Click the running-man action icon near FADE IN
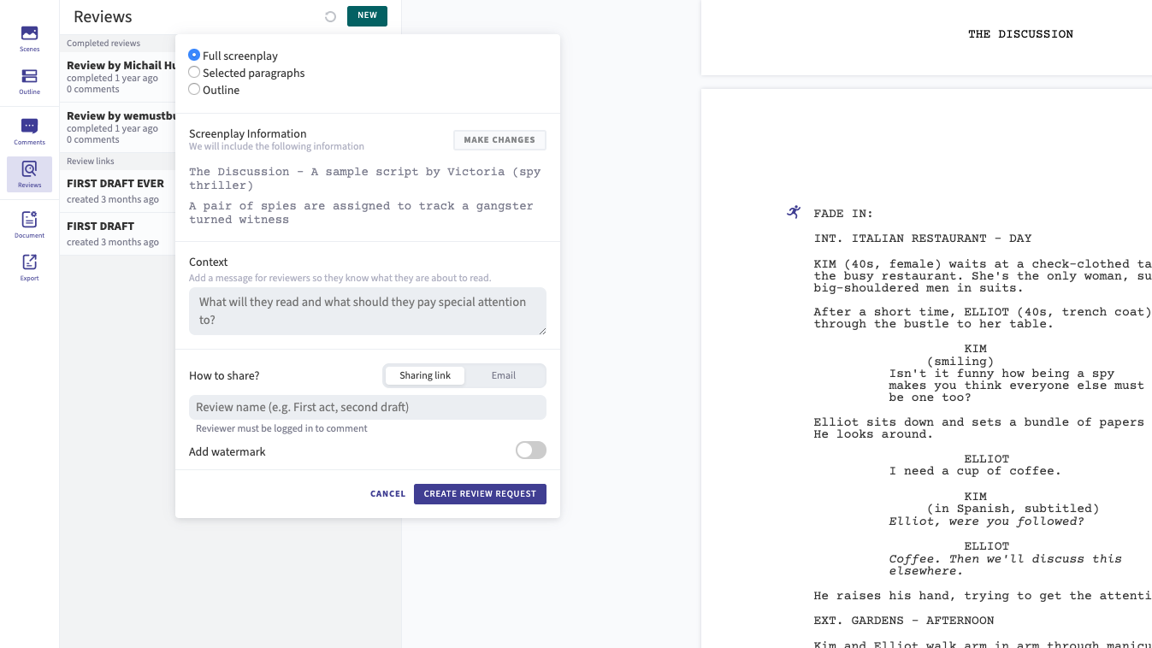 click(793, 212)
